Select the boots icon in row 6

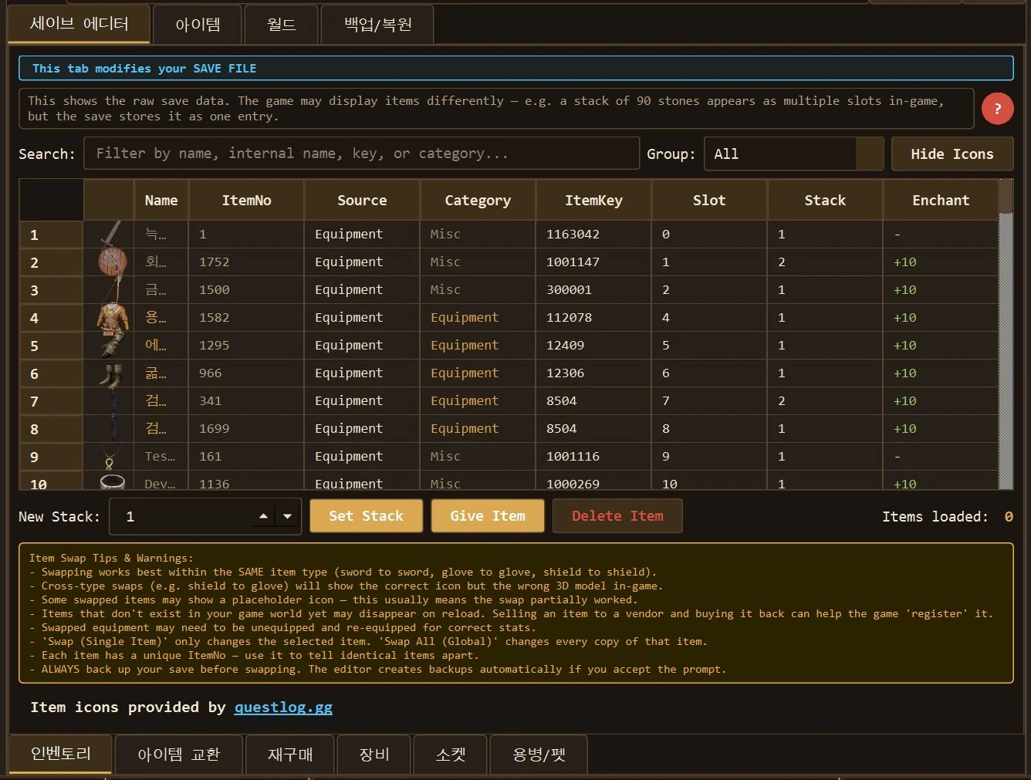tap(110, 376)
